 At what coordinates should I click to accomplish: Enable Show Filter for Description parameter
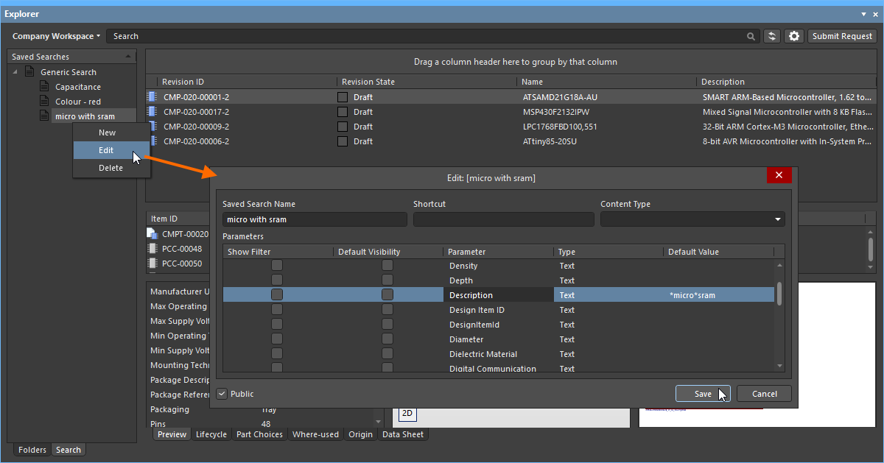coord(277,295)
